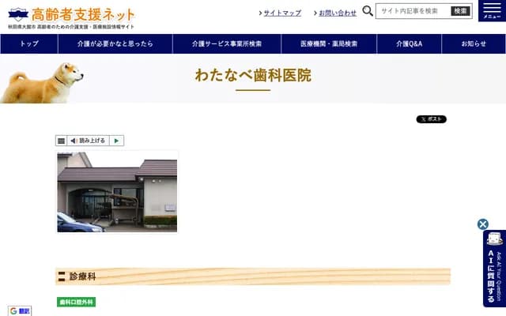Open the サイトマップ link
The height and width of the screenshot is (316, 506).
[x=282, y=13]
